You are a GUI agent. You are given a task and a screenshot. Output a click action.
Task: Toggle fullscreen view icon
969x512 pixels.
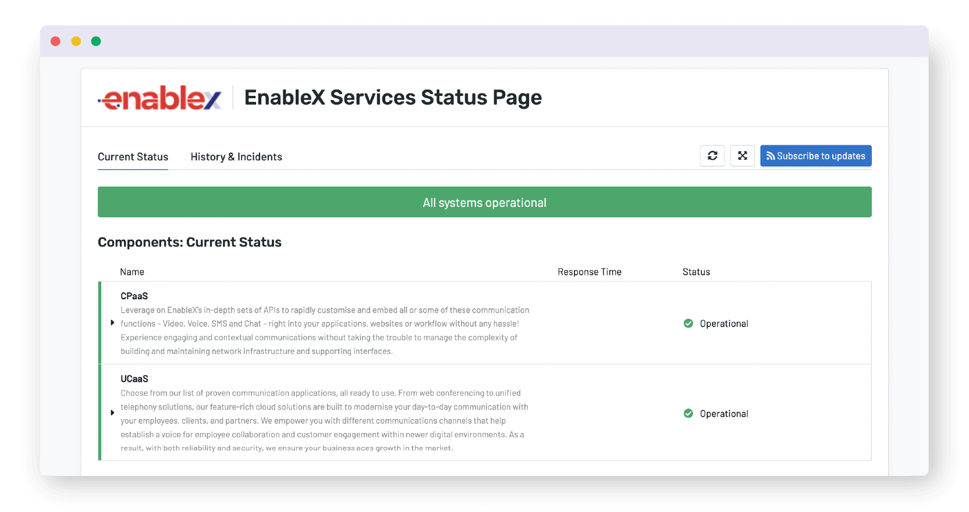pos(743,156)
